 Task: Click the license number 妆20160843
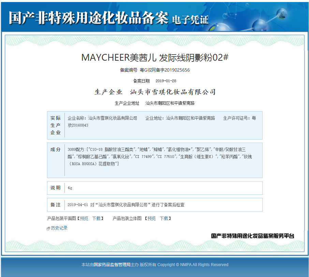coord(78,125)
